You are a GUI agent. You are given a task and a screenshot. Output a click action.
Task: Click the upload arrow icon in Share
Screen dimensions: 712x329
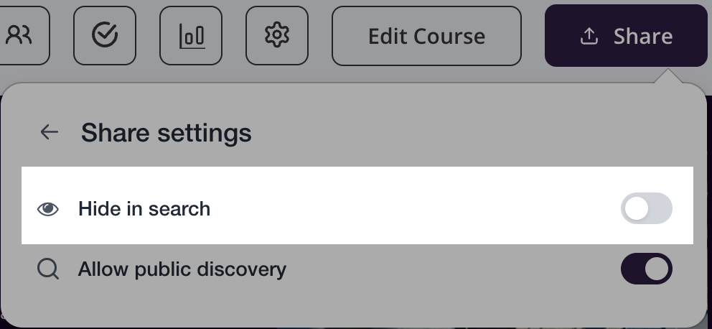click(x=589, y=36)
